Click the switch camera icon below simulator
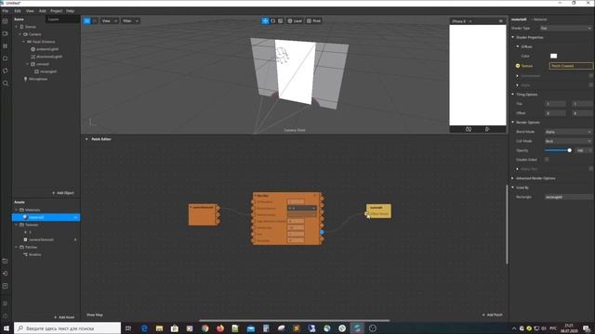 (469, 130)
